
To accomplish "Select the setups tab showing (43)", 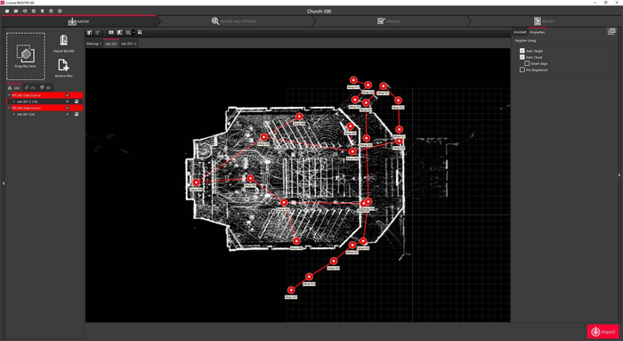I will tap(14, 87).
